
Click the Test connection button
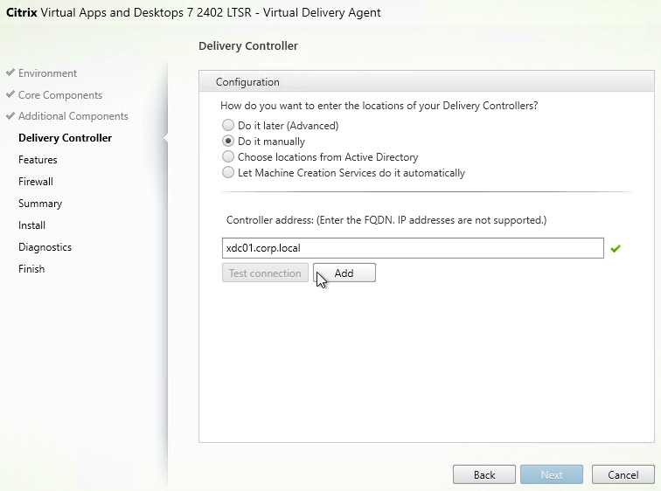pos(265,273)
